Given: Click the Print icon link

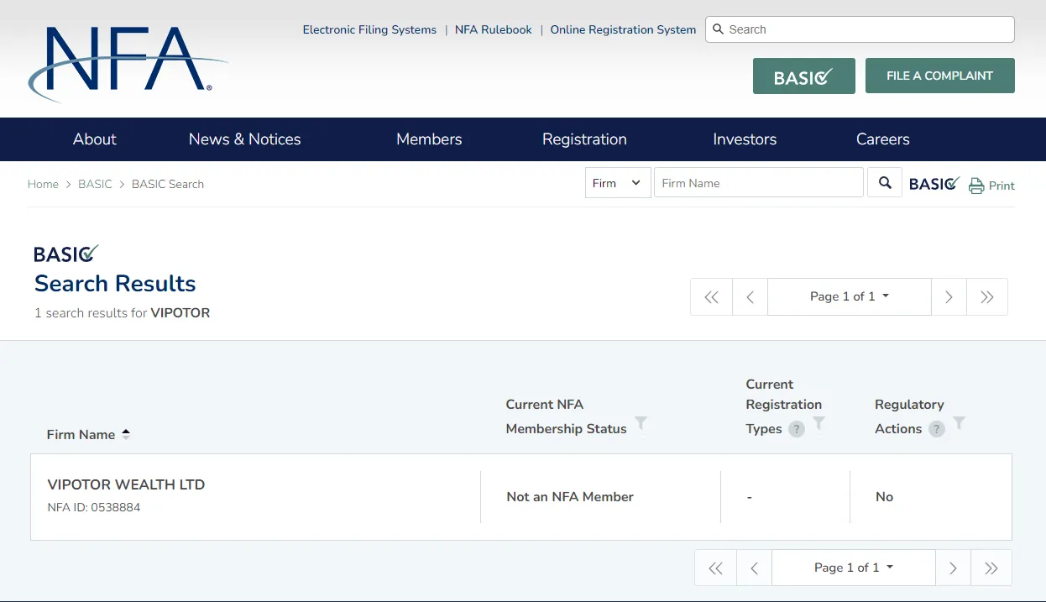Looking at the screenshot, I should 991,186.
